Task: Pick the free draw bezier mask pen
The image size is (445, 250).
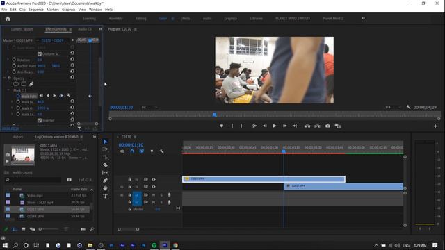Action: [31, 84]
